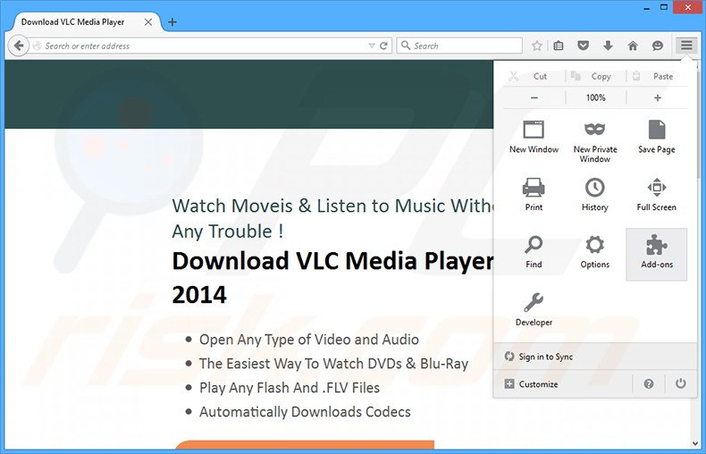Viewport: 706px width, 454px height.
Task: Click the orange download button at page bottom
Action: [305, 445]
